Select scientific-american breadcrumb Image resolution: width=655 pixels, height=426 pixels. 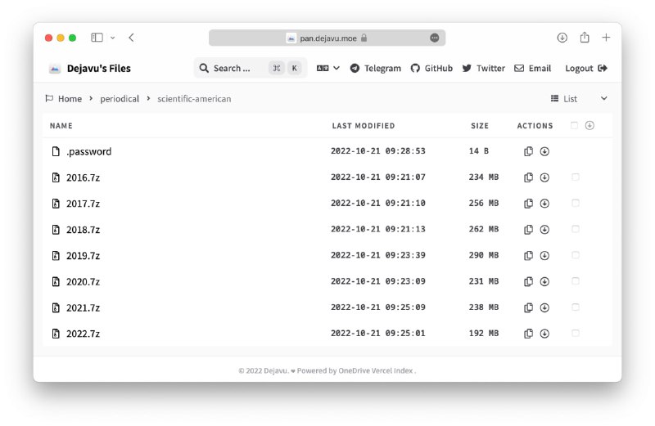click(194, 99)
